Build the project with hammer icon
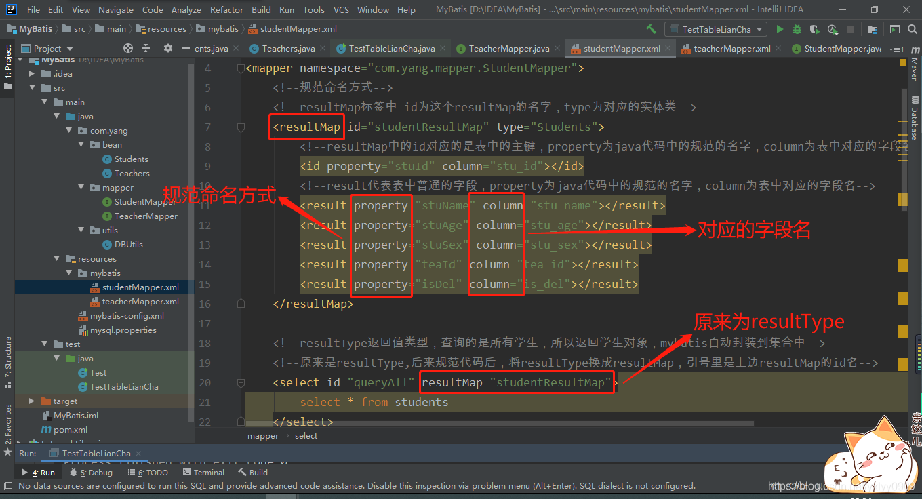 click(651, 29)
